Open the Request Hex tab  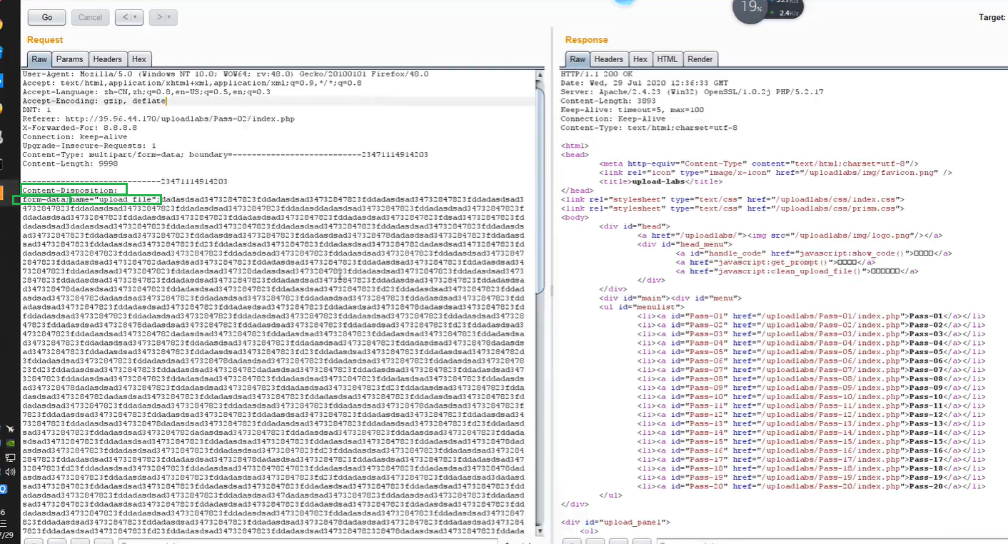click(x=138, y=59)
